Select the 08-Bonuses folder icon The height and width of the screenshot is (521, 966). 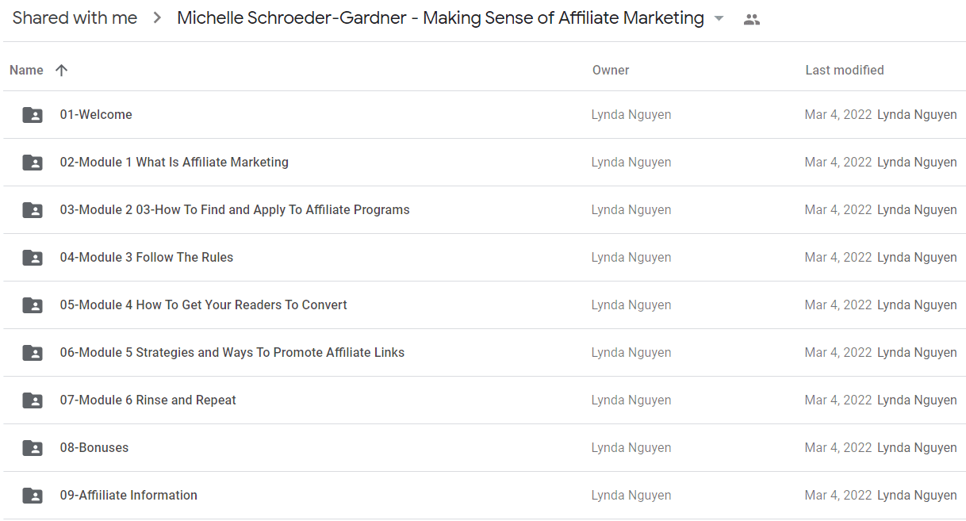[33, 448]
